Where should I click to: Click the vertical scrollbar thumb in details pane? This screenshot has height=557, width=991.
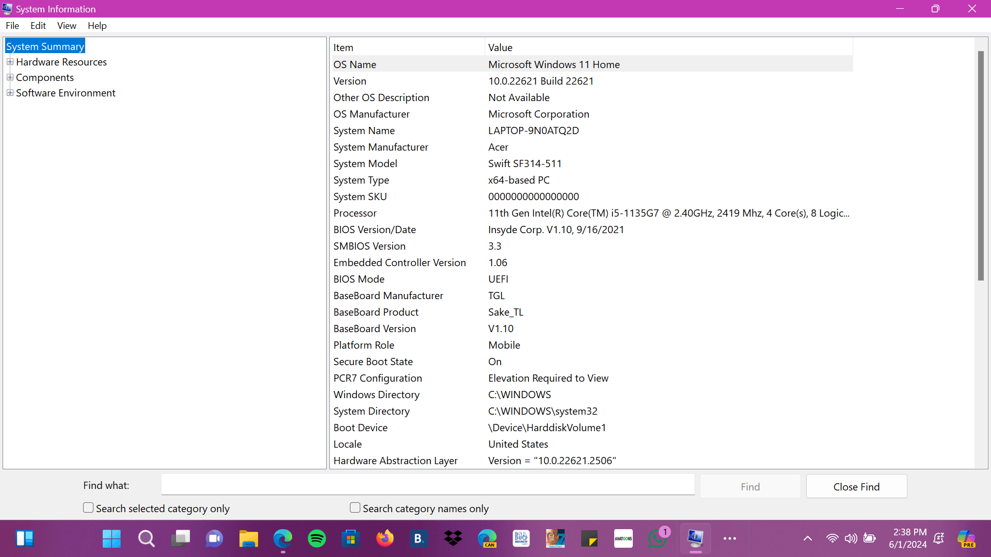(981, 166)
